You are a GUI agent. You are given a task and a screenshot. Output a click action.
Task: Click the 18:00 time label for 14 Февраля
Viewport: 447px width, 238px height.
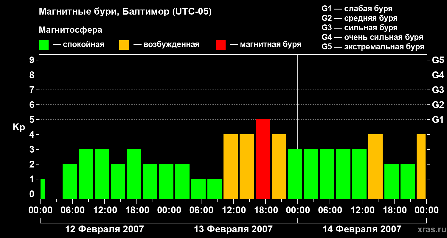click(x=394, y=210)
